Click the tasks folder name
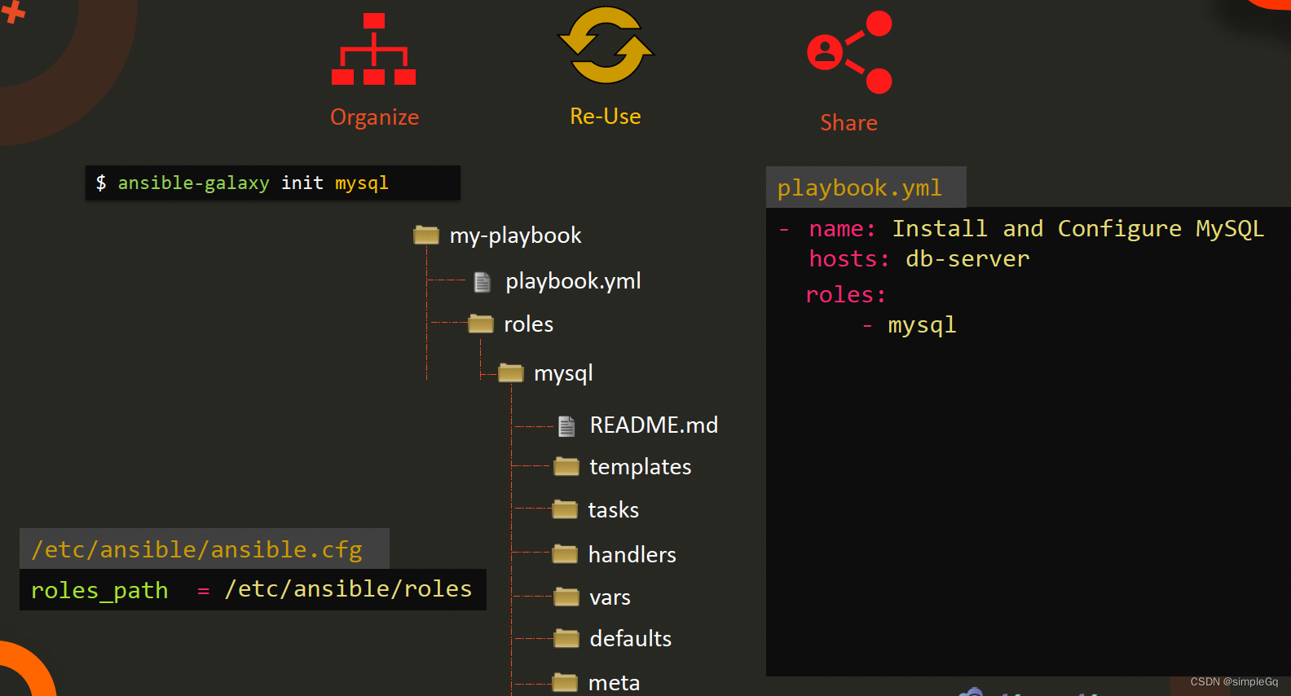This screenshot has width=1291, height=696. (613, 510)
